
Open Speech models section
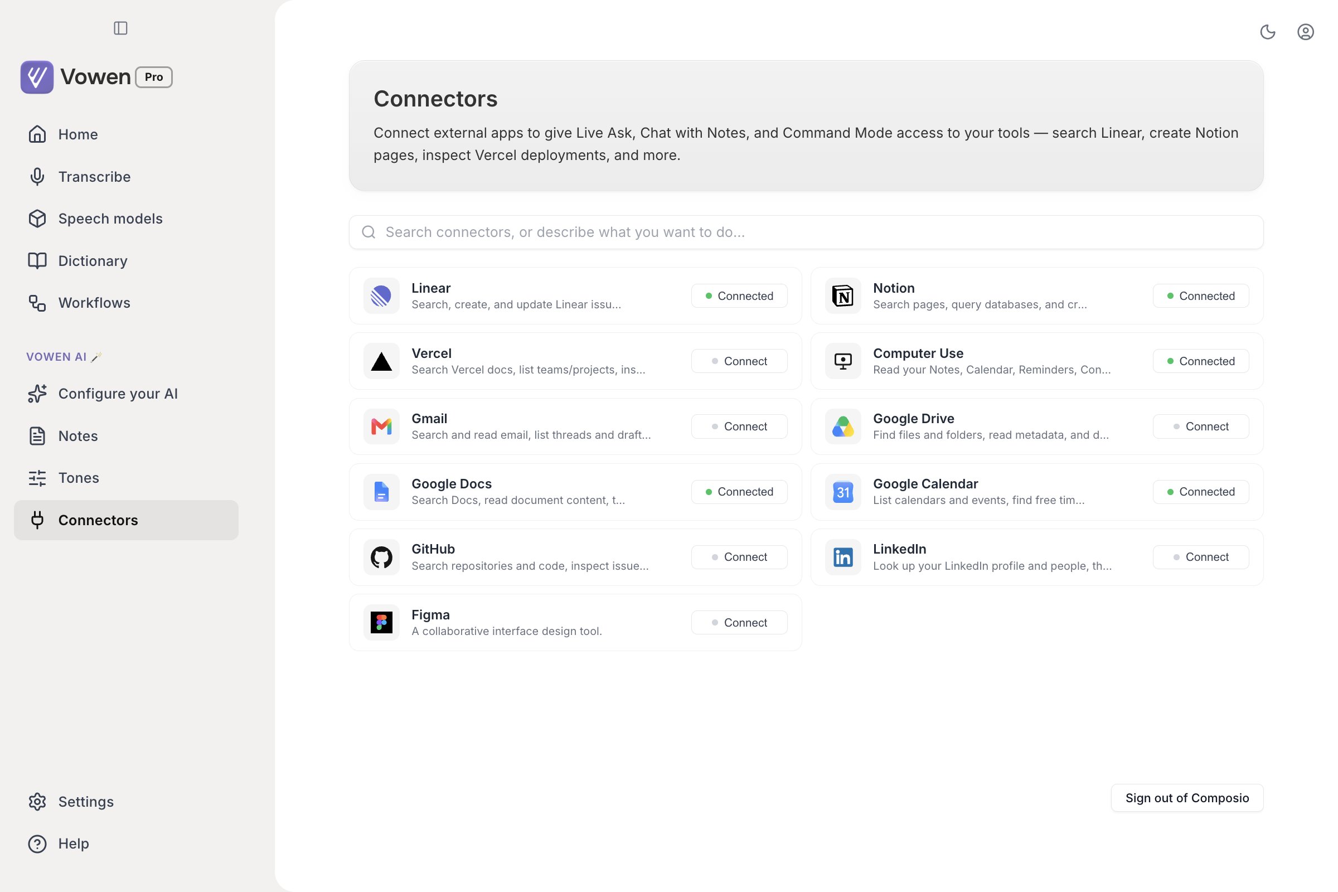(126, 219)
